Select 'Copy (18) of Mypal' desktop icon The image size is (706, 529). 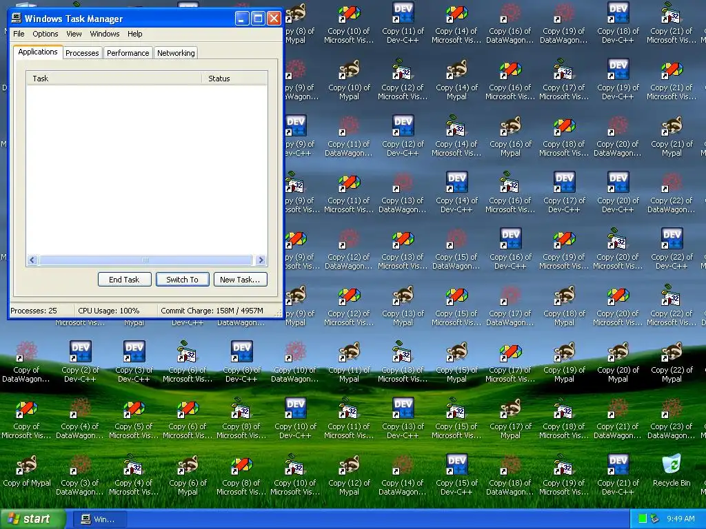564,306
